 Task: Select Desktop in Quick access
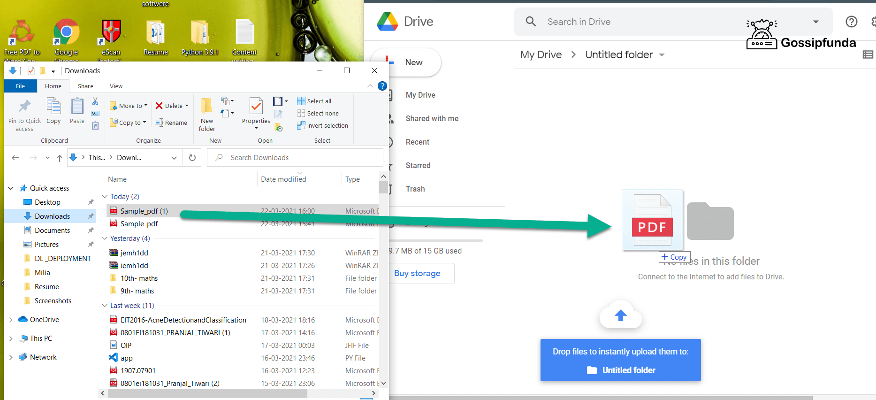coord(47,202)
